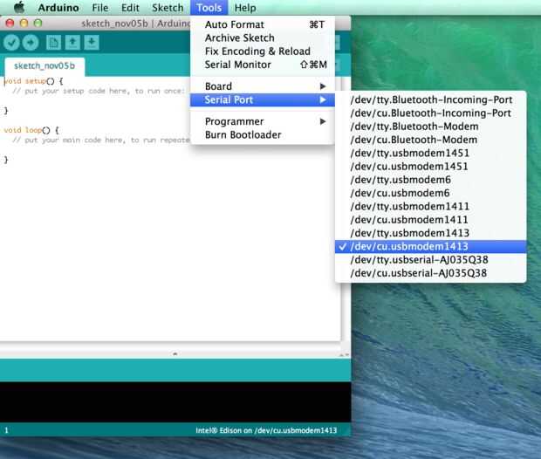541x459 pixels.
Task: Click the New sketch toolbar icon
Action: pos(53,43)
